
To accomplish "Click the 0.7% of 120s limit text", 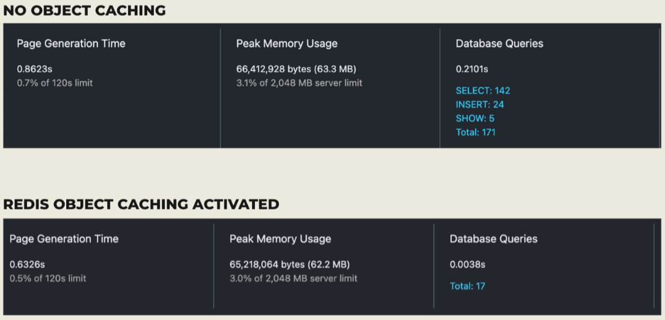I will (x=55, y=83).
